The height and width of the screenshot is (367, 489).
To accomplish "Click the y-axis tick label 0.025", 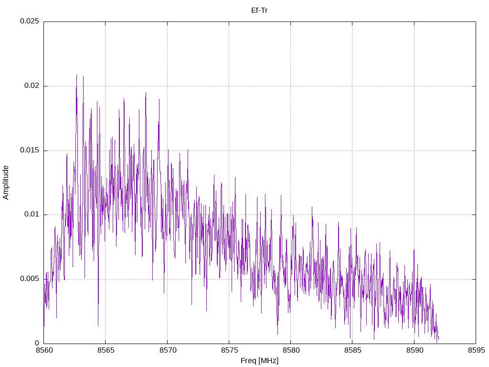I will point(30,21).
